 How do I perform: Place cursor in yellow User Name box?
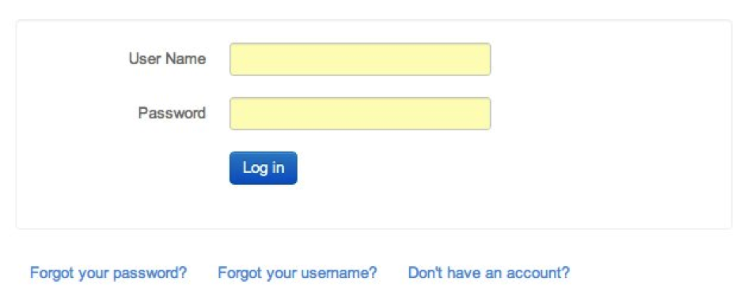360,59
